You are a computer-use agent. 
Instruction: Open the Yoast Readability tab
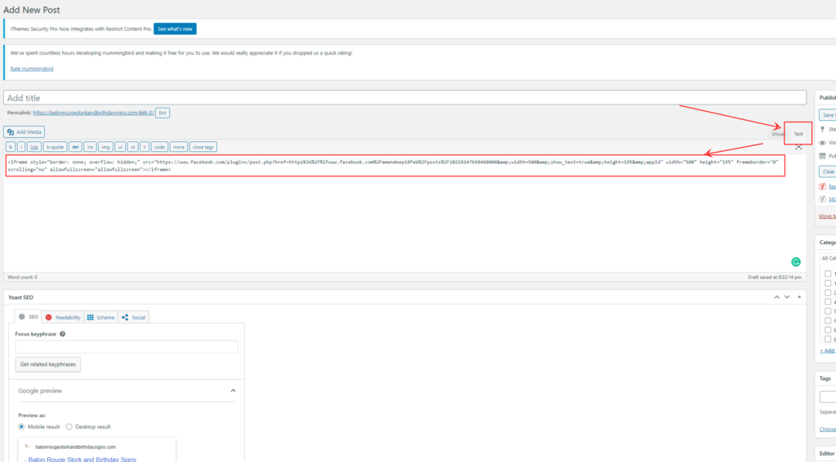pyautogui.click(x=63, y=317)
